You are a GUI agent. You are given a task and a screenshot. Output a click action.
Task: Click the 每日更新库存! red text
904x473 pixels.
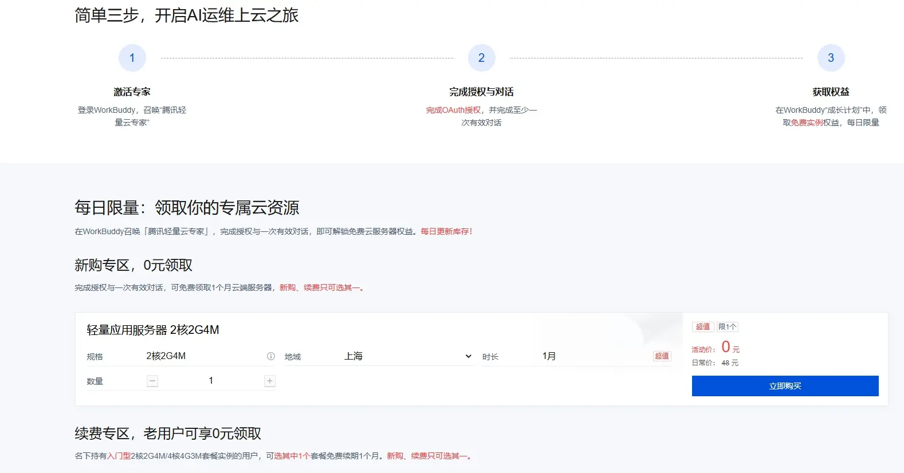[x=446, y=231]
